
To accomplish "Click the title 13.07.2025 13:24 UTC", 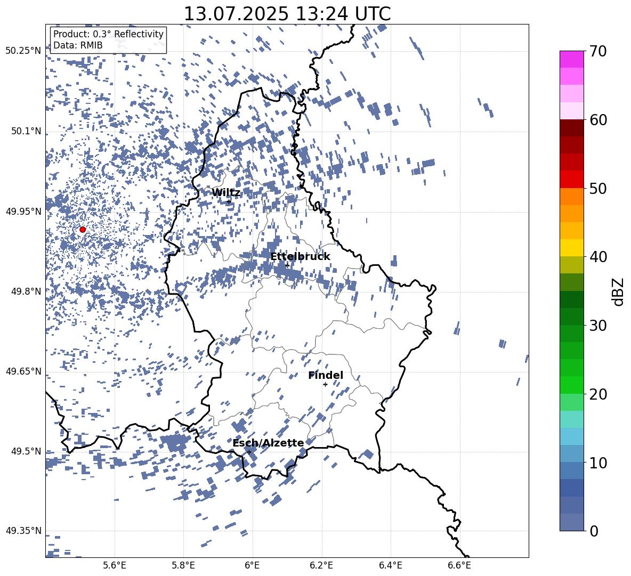I will point(287,14).
